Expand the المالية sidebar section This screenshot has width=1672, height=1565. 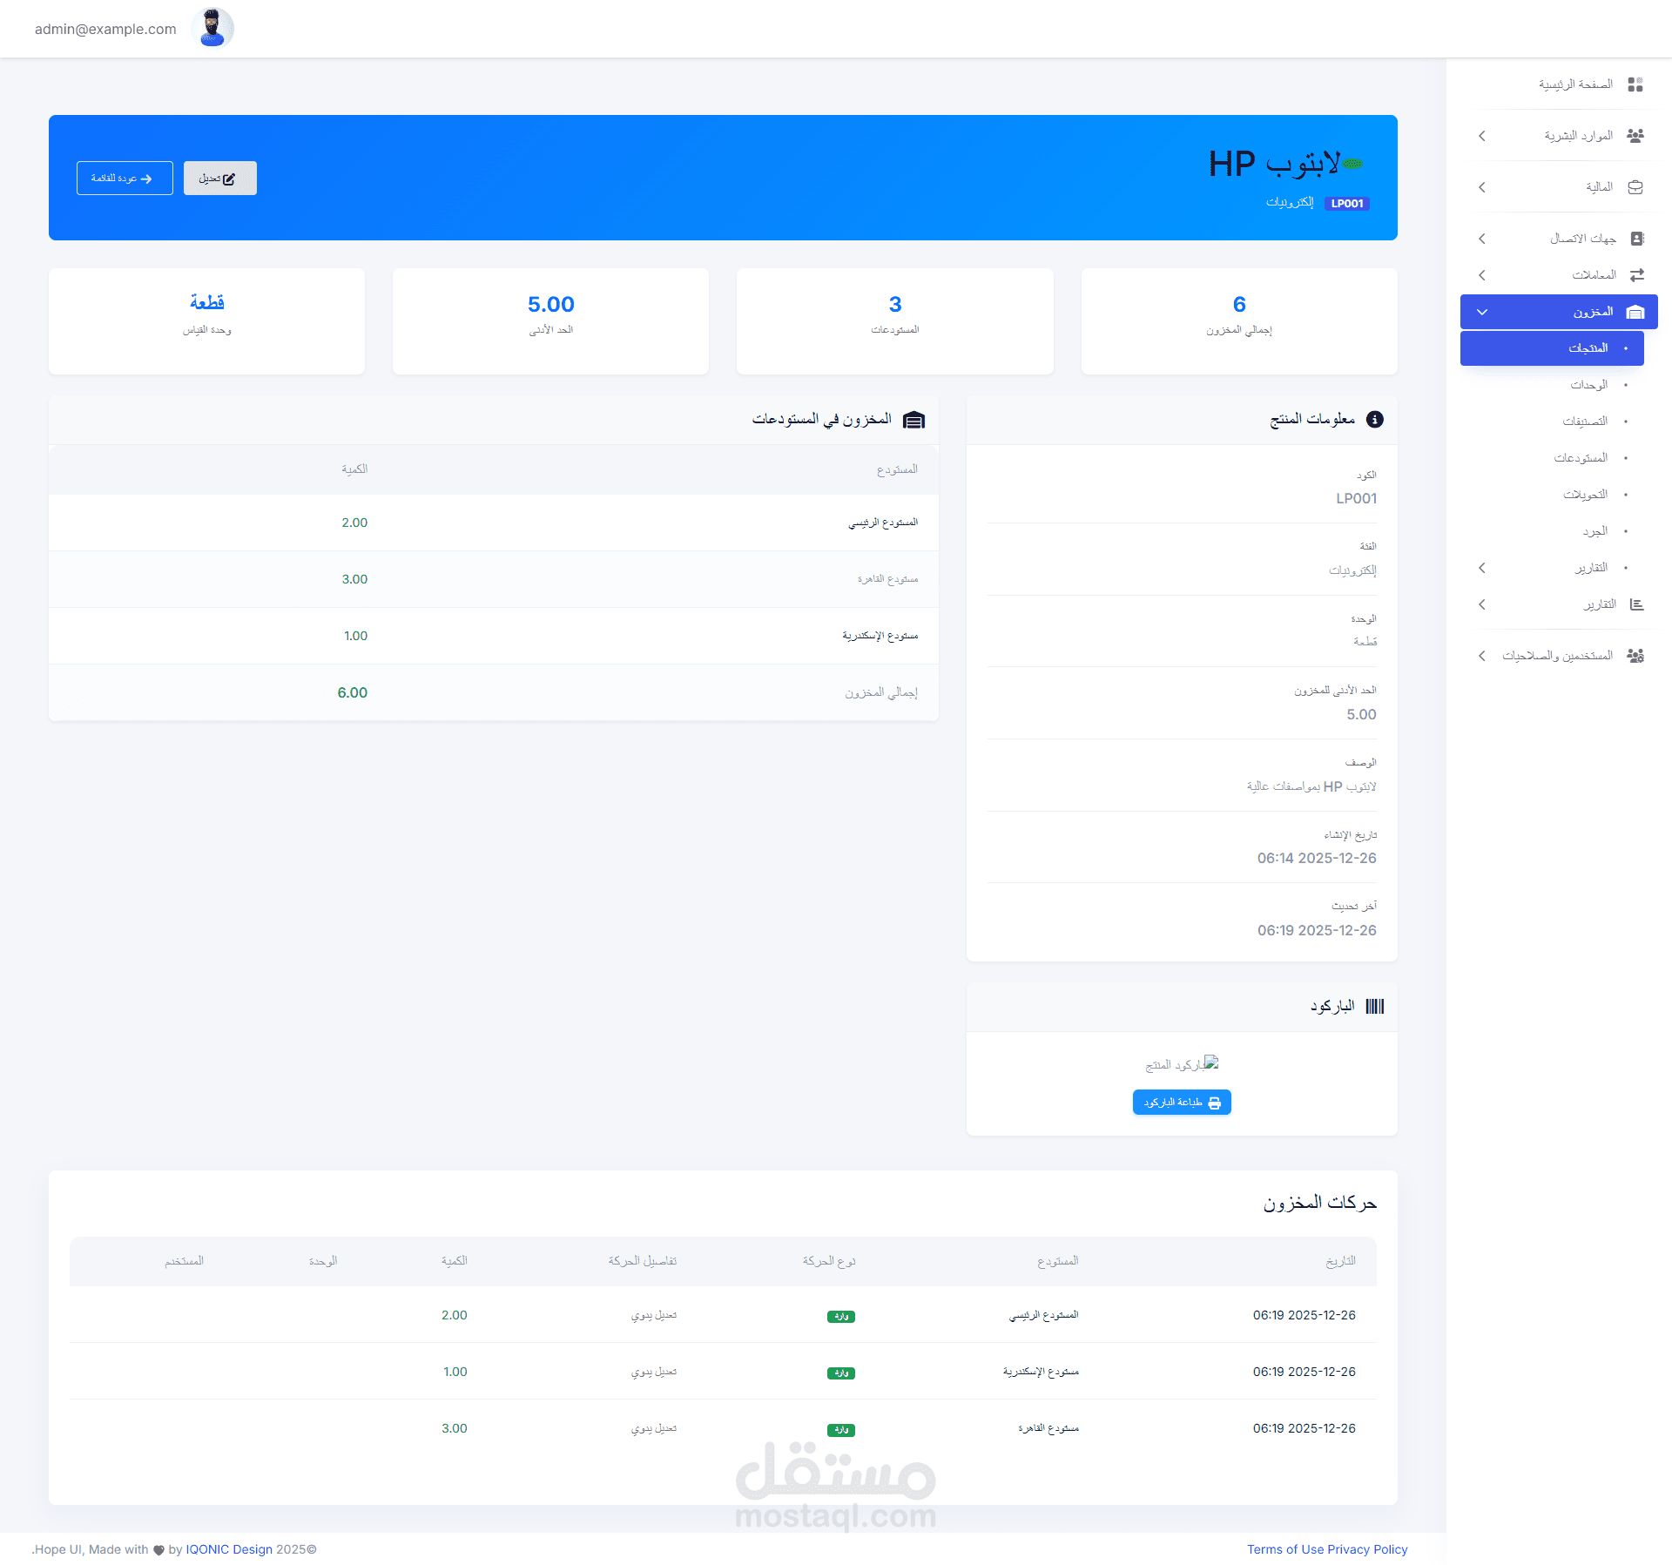click(x=1482, y=186)
